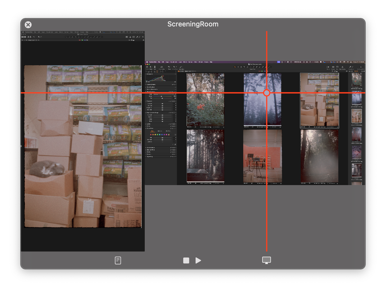Open the Help menu in Capture One

point(211,62)
